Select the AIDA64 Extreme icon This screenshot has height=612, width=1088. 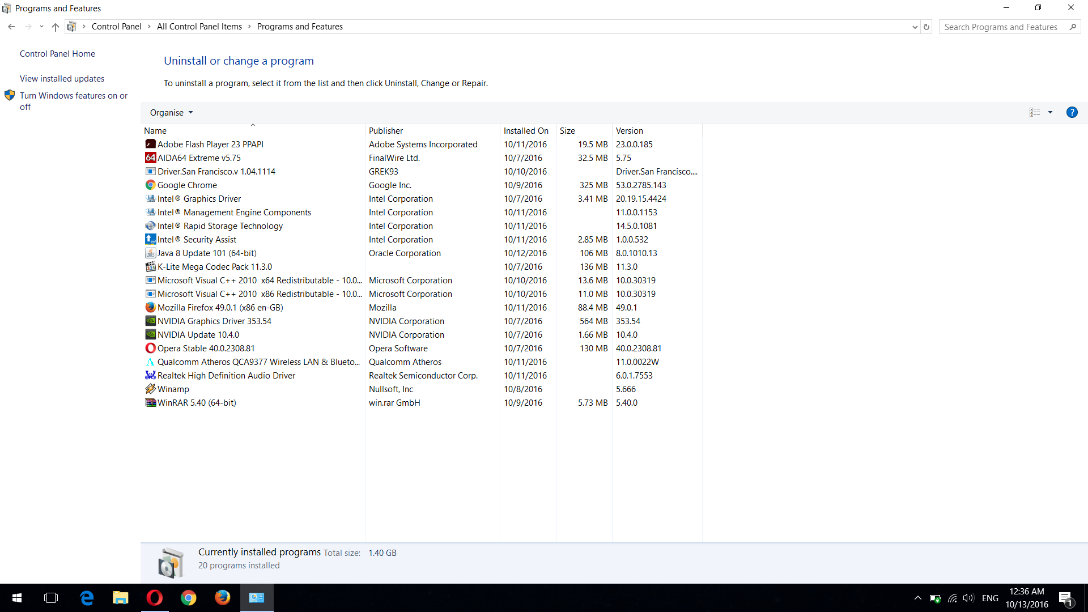(x=150, y=158)
